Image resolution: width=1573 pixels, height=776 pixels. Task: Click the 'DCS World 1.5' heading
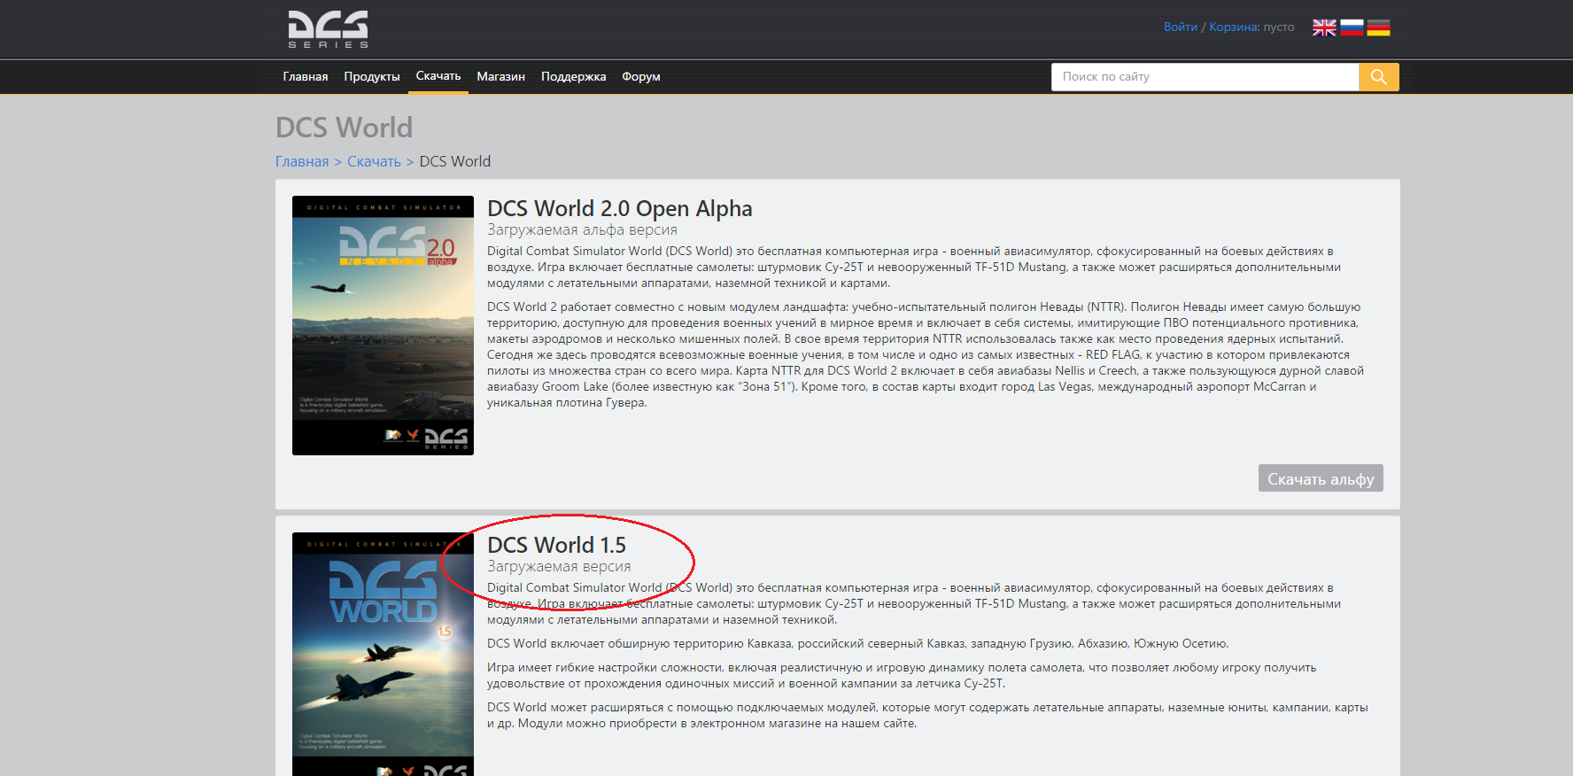557,545
